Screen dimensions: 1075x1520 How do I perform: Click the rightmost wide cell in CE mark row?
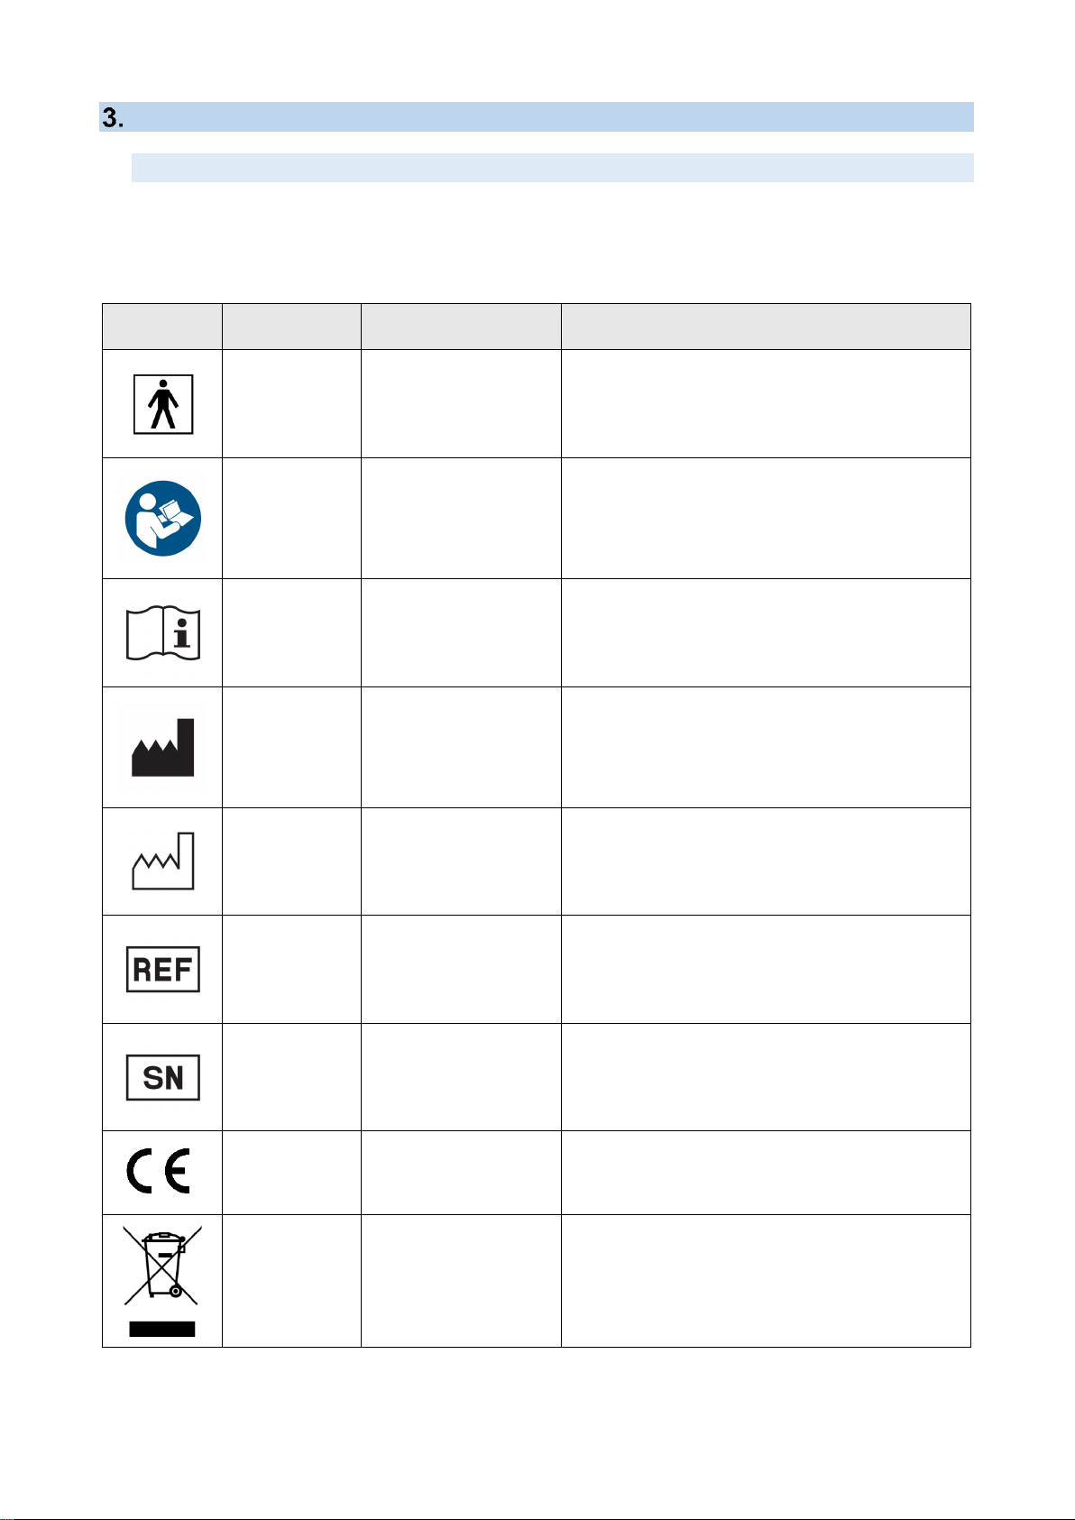(766, 1173)
